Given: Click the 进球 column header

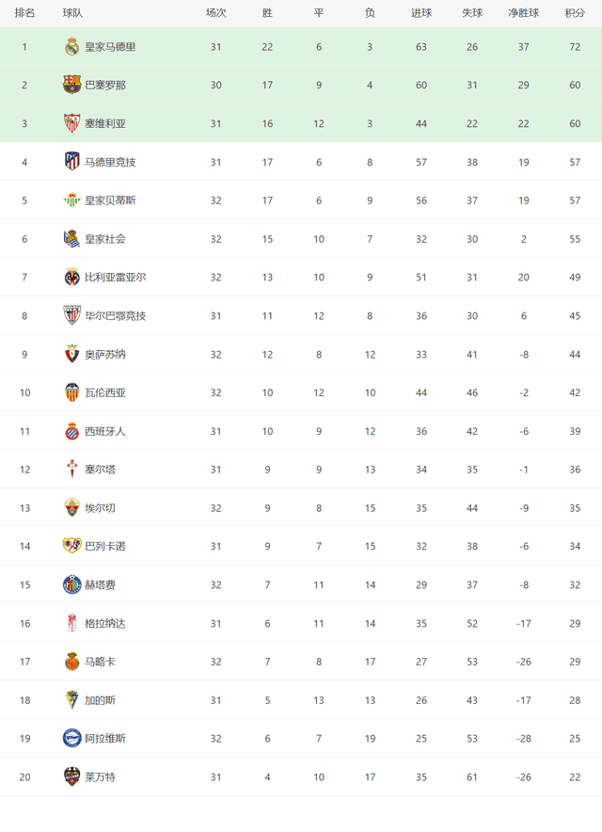Looking at the screenshot, I should 421,13.
